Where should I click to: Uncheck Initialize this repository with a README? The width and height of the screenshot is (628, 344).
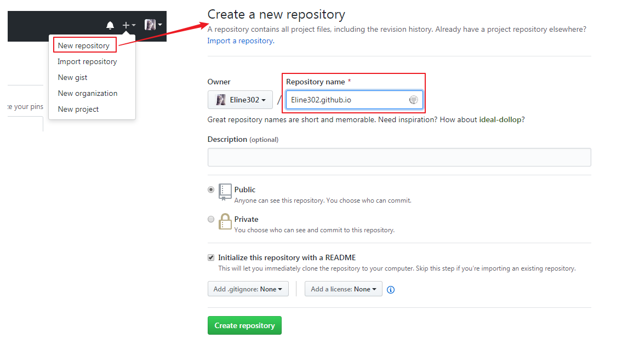[x=211, y=257]
